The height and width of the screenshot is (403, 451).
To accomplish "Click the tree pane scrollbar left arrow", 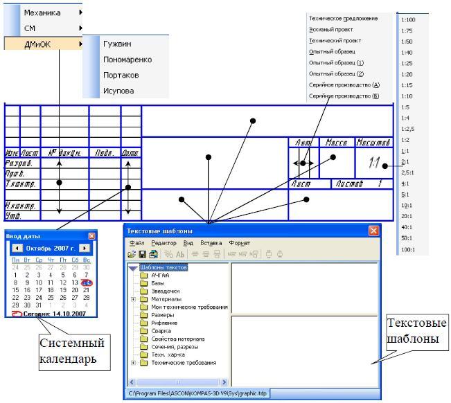I will pyautogui.click(x=132, y=382).
